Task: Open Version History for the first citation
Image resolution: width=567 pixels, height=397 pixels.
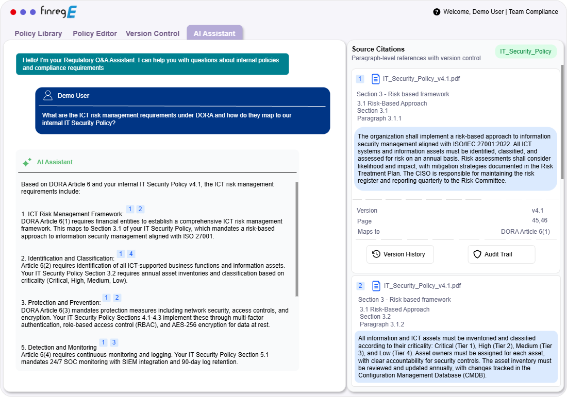Action: pyautogui.click(x=400, y=254)
